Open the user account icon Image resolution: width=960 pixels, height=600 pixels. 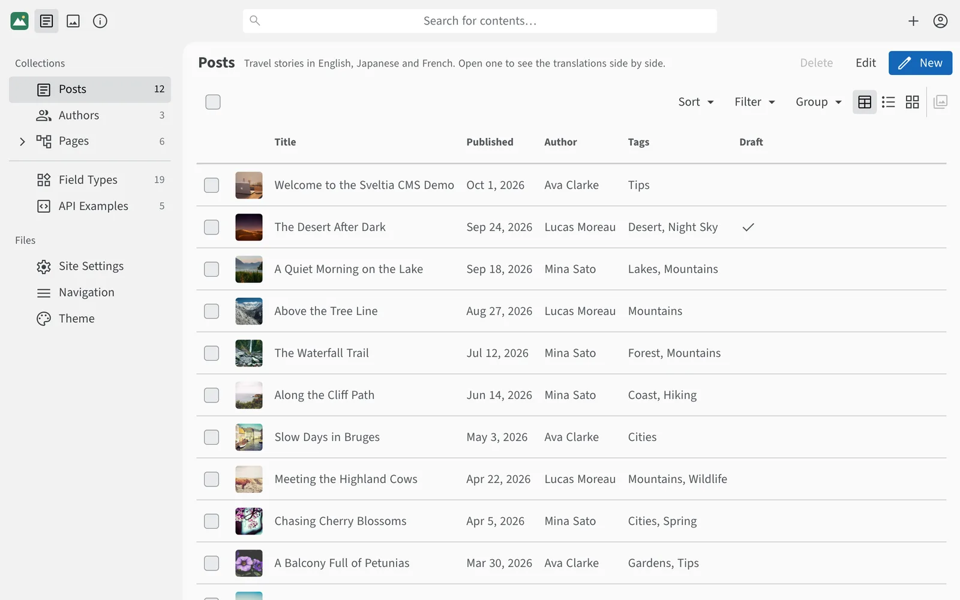(940, 21)
